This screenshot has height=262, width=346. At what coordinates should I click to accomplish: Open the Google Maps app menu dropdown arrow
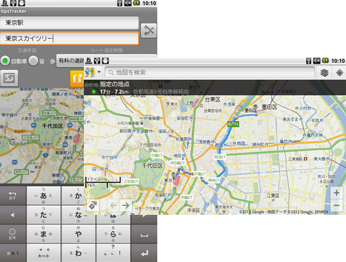coord(99,72)
